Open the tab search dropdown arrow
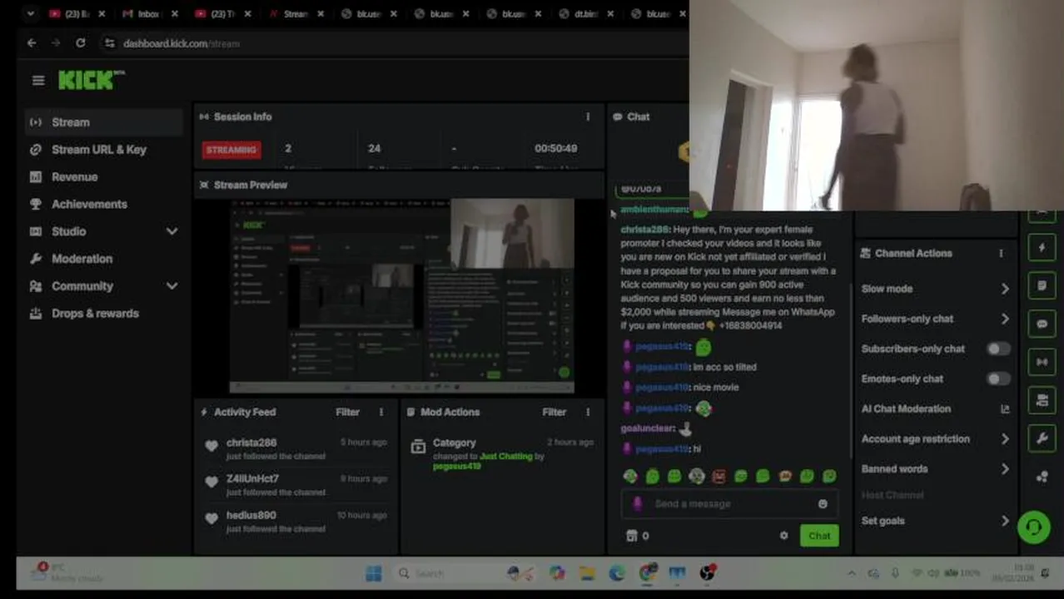The width and height of the screenshot is (1064, 599). (31, 13)
